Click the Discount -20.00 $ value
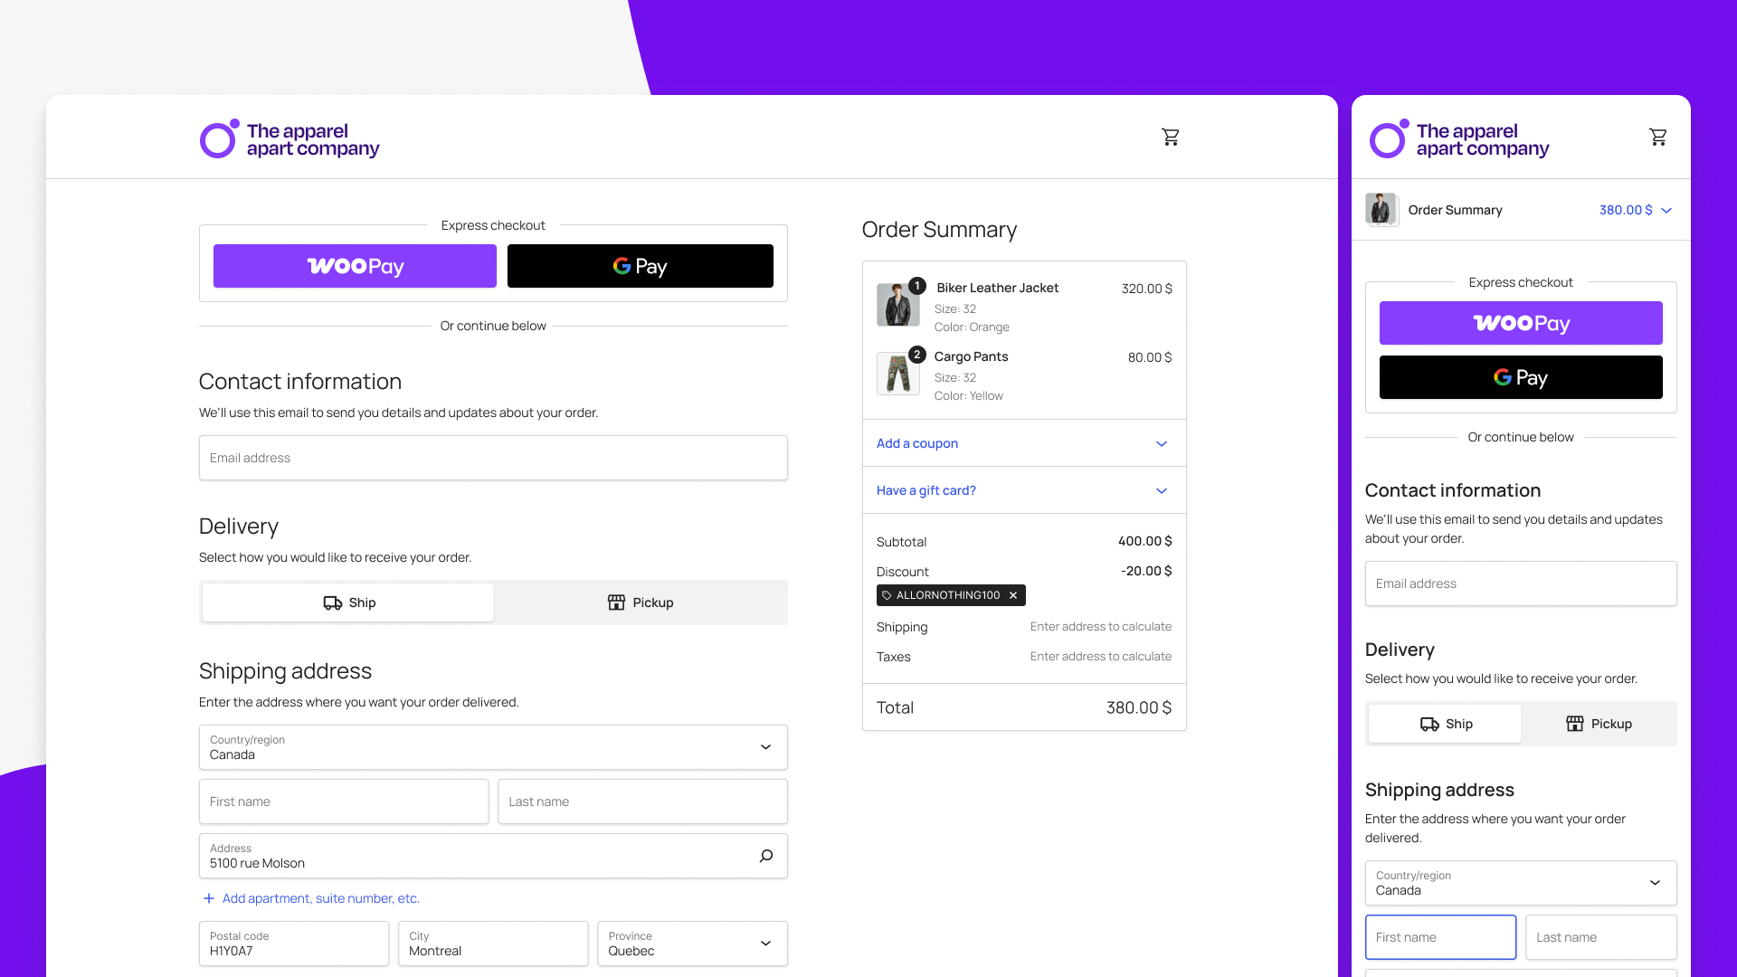The width and height of the screenshot is (1737, 977). [x=1146, y=571]
